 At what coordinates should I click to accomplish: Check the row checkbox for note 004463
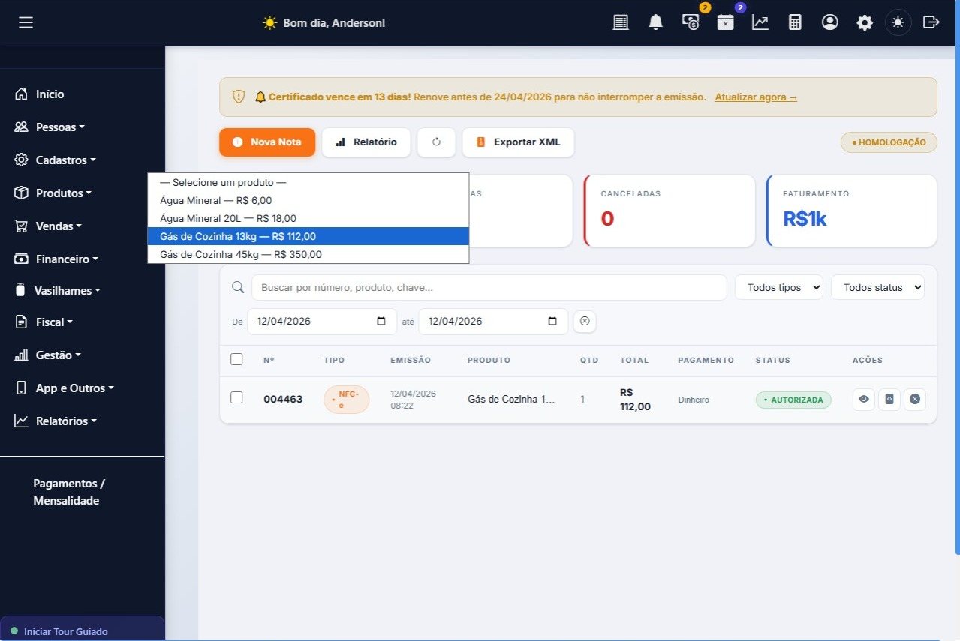[x=236, y=398]
